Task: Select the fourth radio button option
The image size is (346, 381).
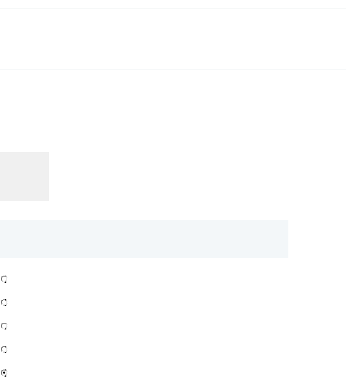Action: 4,349
